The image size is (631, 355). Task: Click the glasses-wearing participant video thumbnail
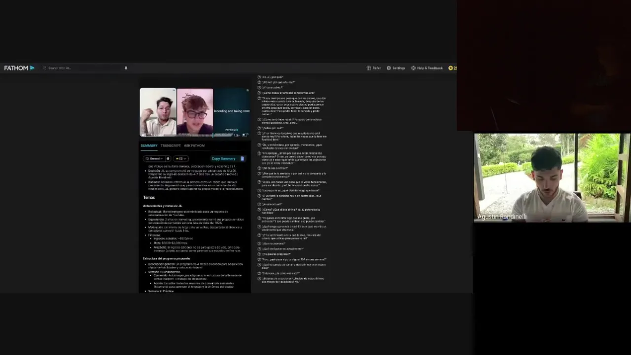tap(195, 112)
